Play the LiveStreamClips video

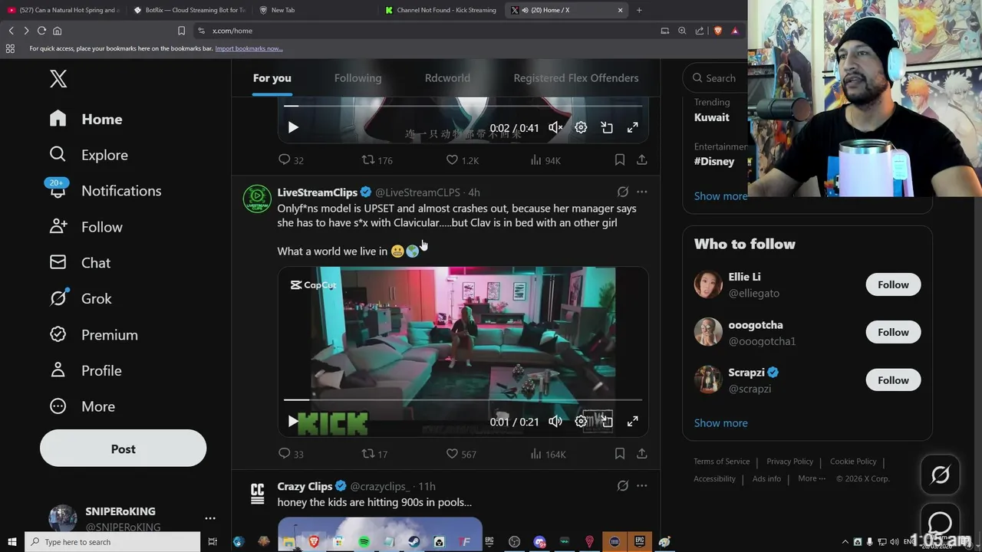pyautogui.click(x=293, y=422)
